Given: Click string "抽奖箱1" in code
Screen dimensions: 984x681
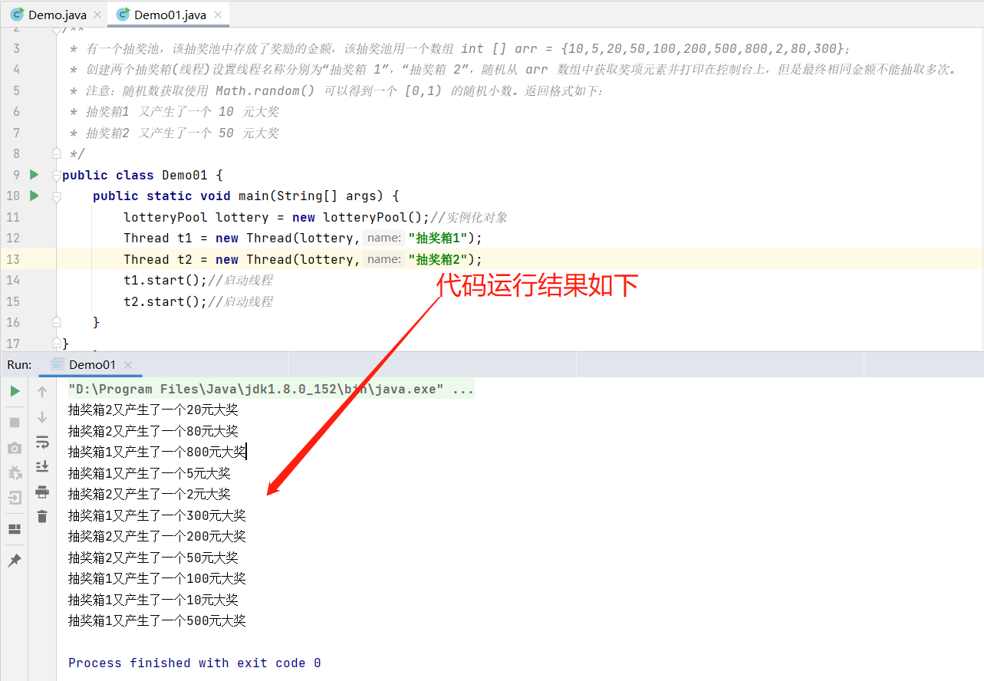Looking at the screenshot, I should 437,238.
